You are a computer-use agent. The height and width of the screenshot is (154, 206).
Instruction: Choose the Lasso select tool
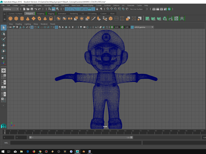click(x=4, y=33)
